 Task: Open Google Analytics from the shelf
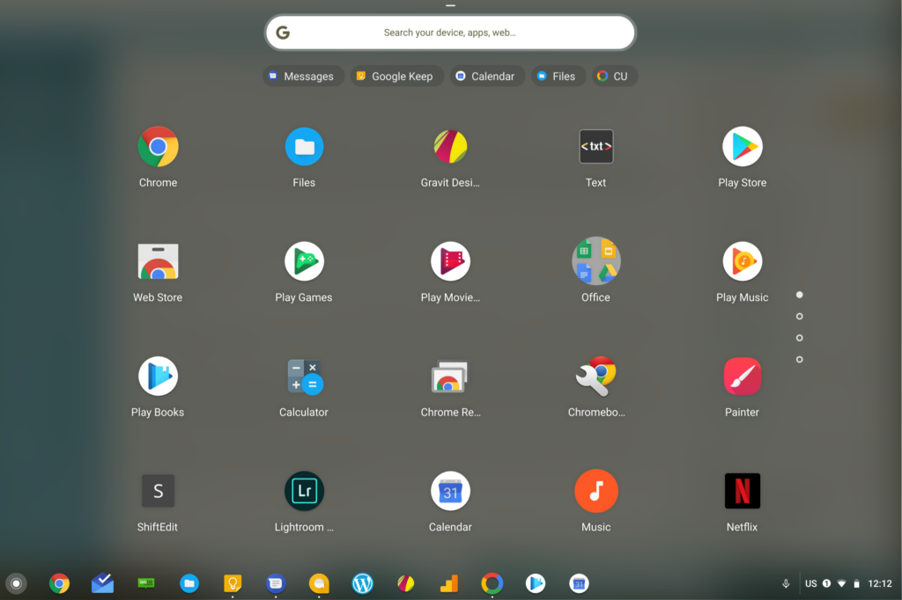pos(449,583)
